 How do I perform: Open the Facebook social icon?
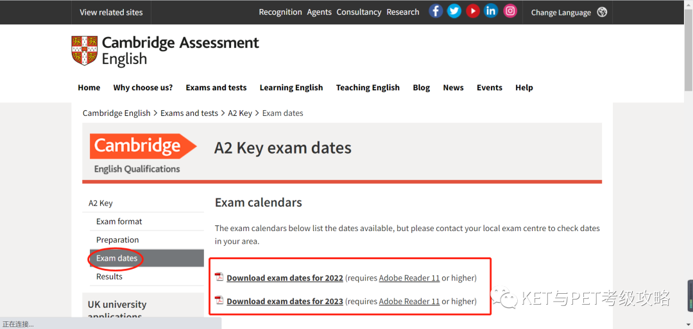pos(436,12)
